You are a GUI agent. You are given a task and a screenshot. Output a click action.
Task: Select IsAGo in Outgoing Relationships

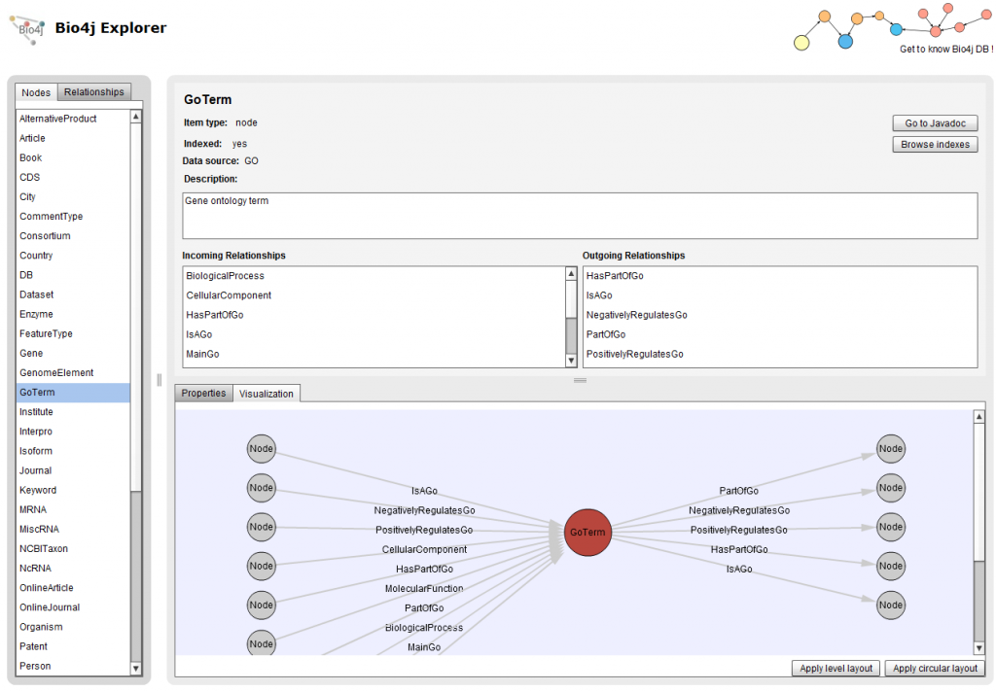779,295
